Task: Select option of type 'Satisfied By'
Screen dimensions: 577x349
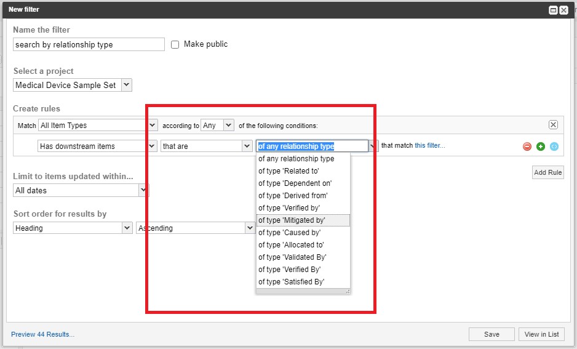Action: pyautogui.click(x=303, y=282)
